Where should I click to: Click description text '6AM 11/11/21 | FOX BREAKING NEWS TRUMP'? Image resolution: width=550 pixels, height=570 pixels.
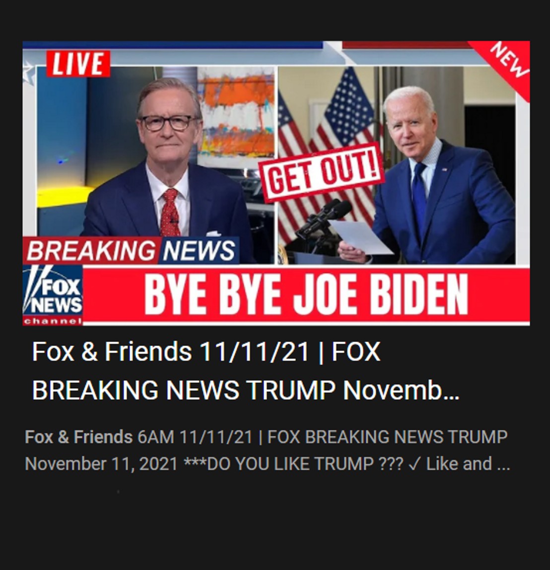[323, 436]
